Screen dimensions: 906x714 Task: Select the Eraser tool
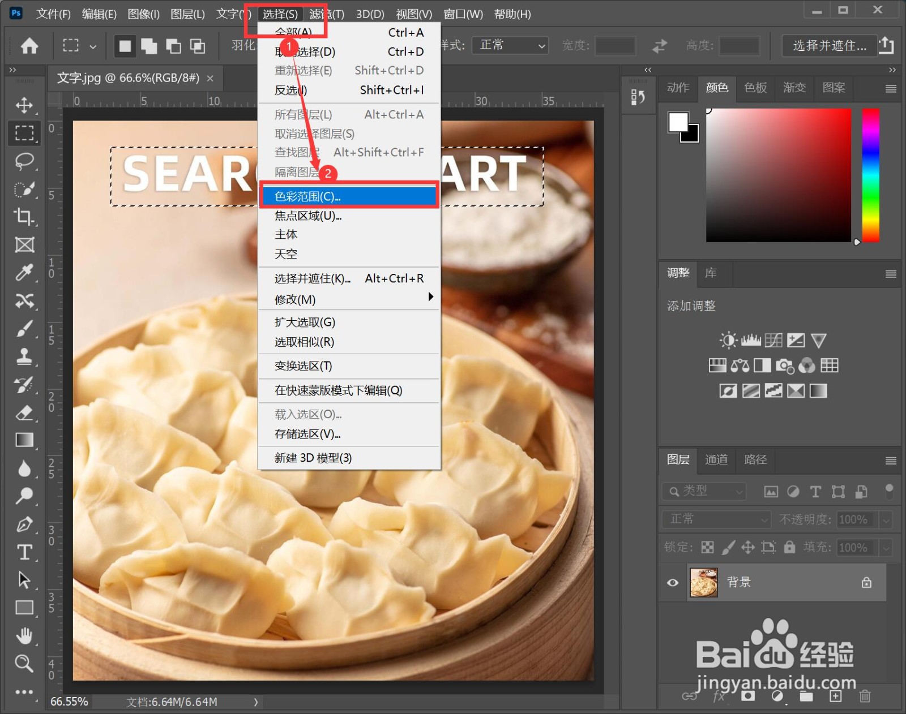click(24, 412)
